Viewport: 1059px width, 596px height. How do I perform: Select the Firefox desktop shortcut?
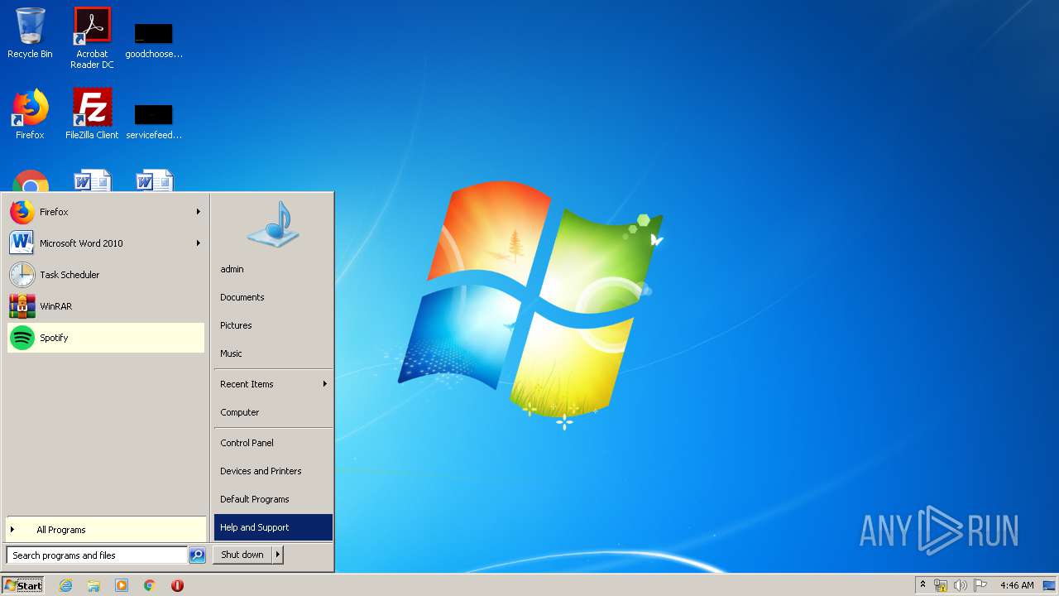[x=30, y=114]
